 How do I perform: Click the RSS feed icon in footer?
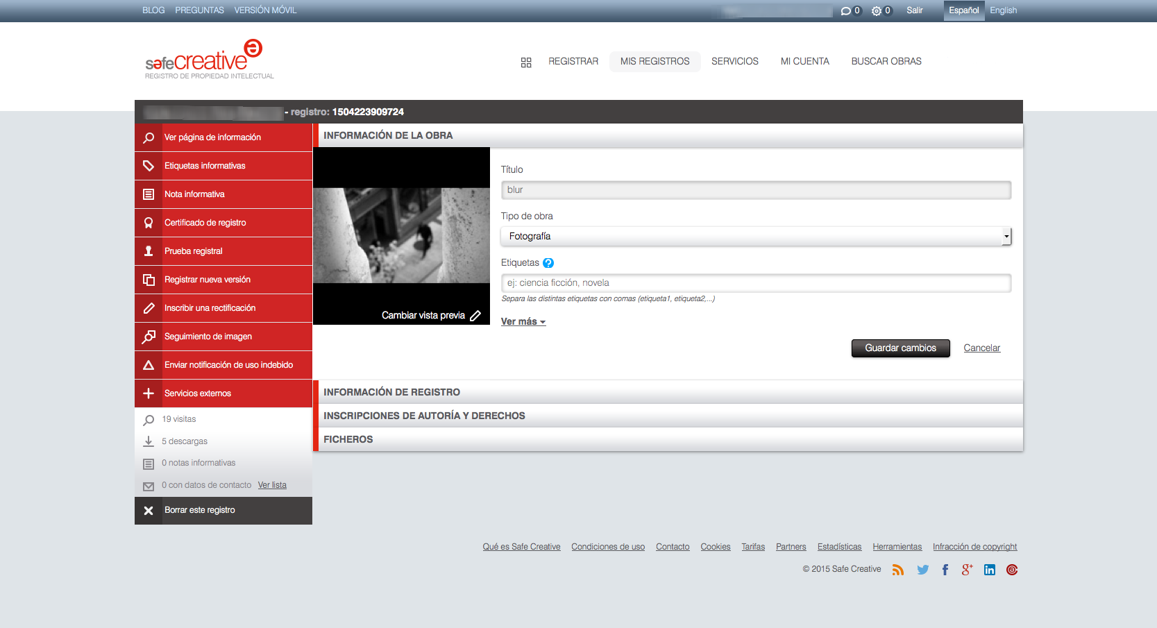click(898, 570)
